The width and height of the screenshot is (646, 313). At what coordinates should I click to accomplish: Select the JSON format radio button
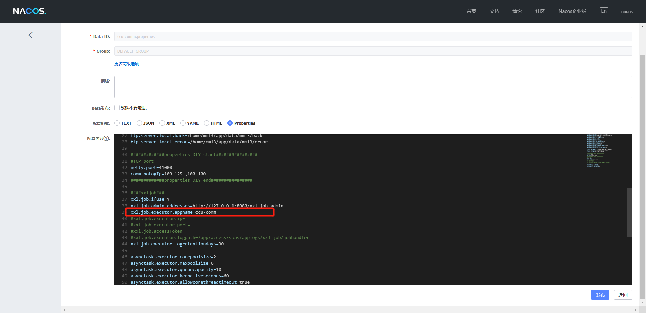click(x=139, y=123)
